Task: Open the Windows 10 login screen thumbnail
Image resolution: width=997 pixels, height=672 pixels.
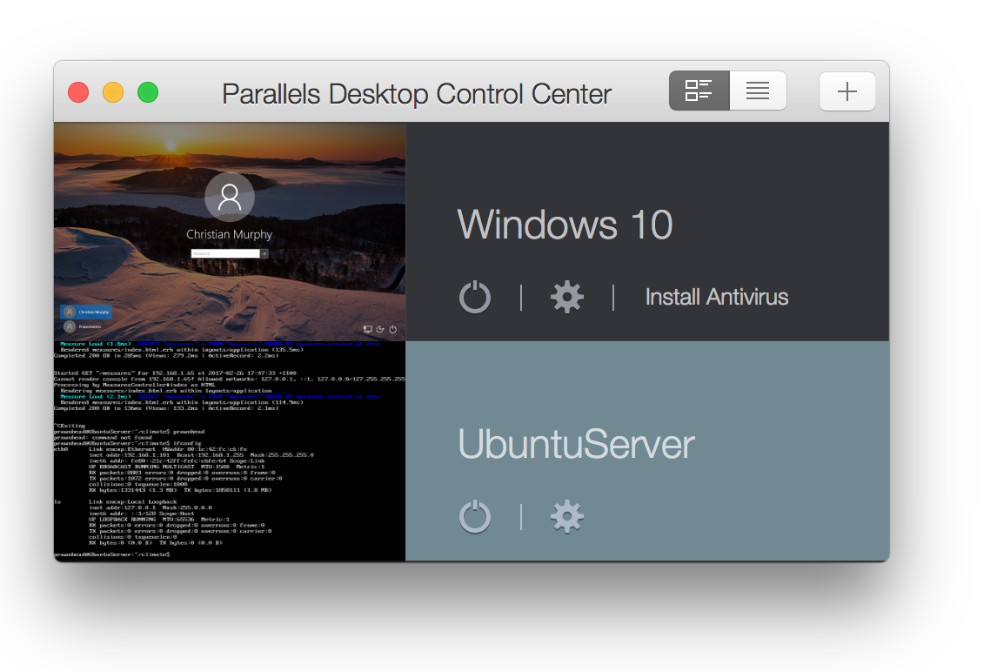Action: pos(230,232)
